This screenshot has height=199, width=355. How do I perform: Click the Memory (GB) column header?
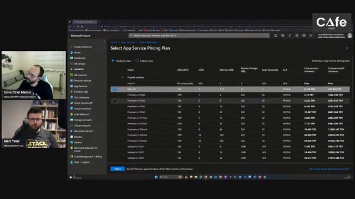point(226,70)
